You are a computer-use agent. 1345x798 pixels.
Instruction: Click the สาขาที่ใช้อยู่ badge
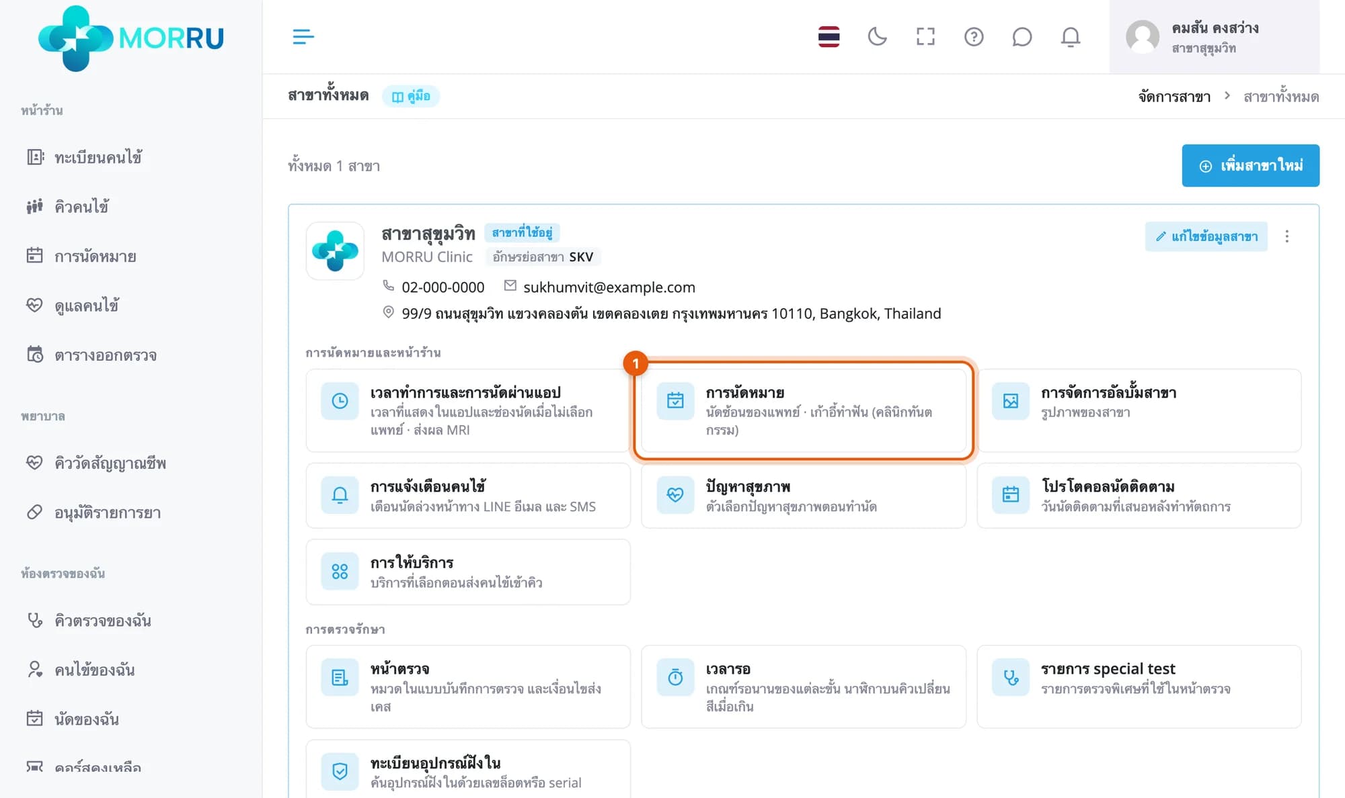522,232
